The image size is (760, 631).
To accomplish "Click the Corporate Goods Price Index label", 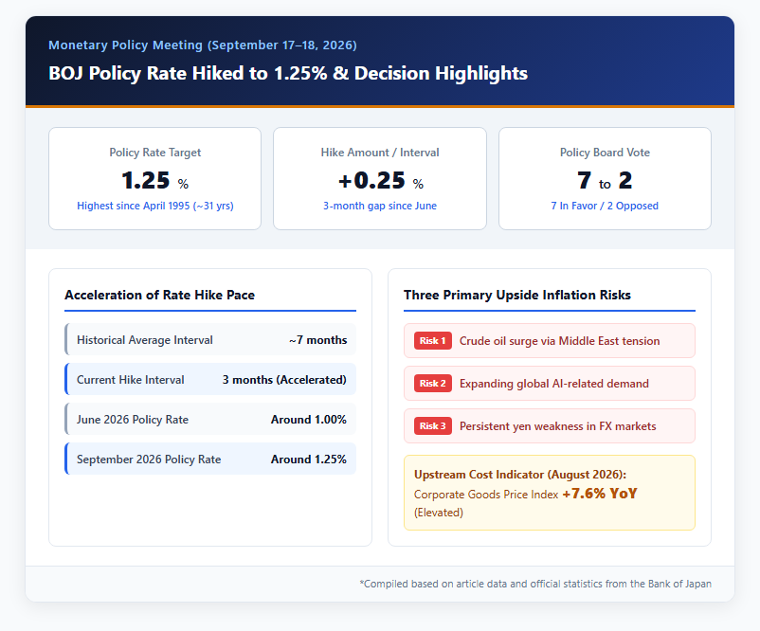I will coord(486,495).
